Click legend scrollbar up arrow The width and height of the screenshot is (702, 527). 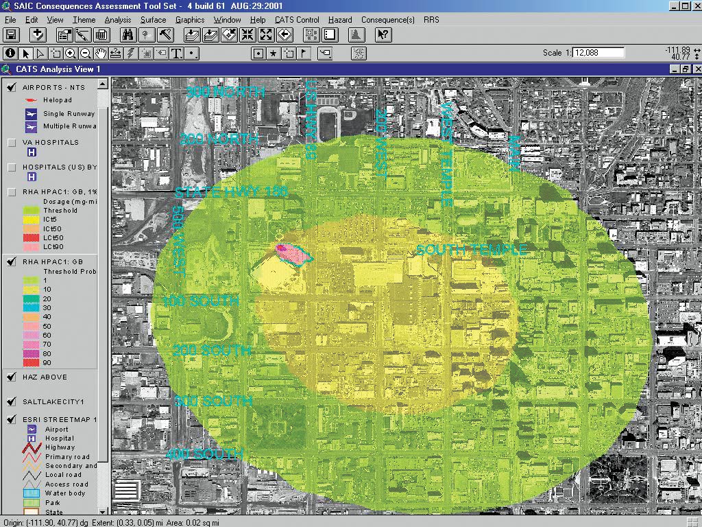tap(103, 84)
